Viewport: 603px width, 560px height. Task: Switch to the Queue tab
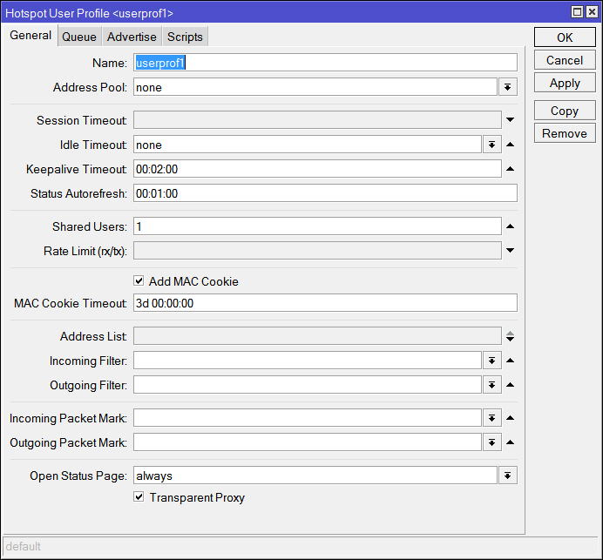tap(79, 37)
